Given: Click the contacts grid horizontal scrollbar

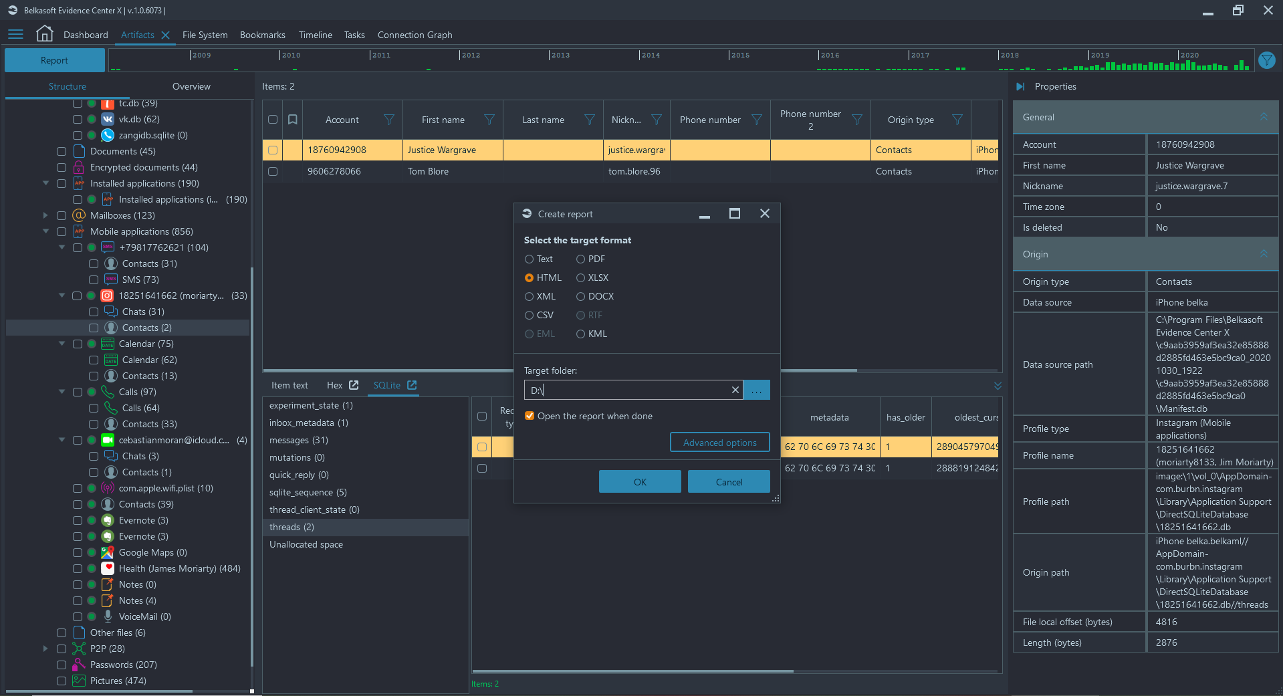Looking at the screenshot, I should point(560,370).
